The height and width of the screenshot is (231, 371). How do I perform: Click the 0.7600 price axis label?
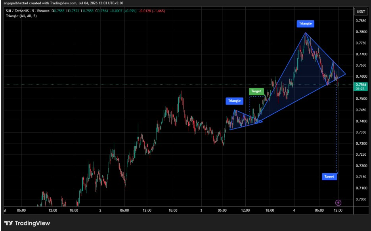coord(361,76)
